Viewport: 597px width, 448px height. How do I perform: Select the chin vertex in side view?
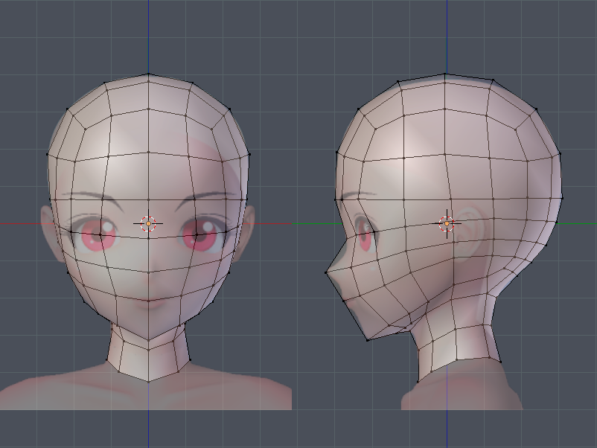368,340
